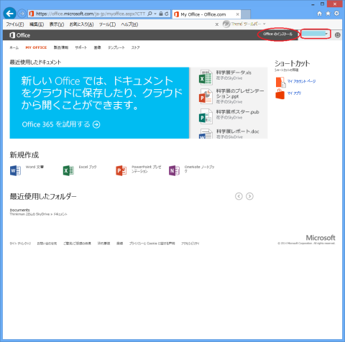Open the サポート navigation link

coord(81,47)
